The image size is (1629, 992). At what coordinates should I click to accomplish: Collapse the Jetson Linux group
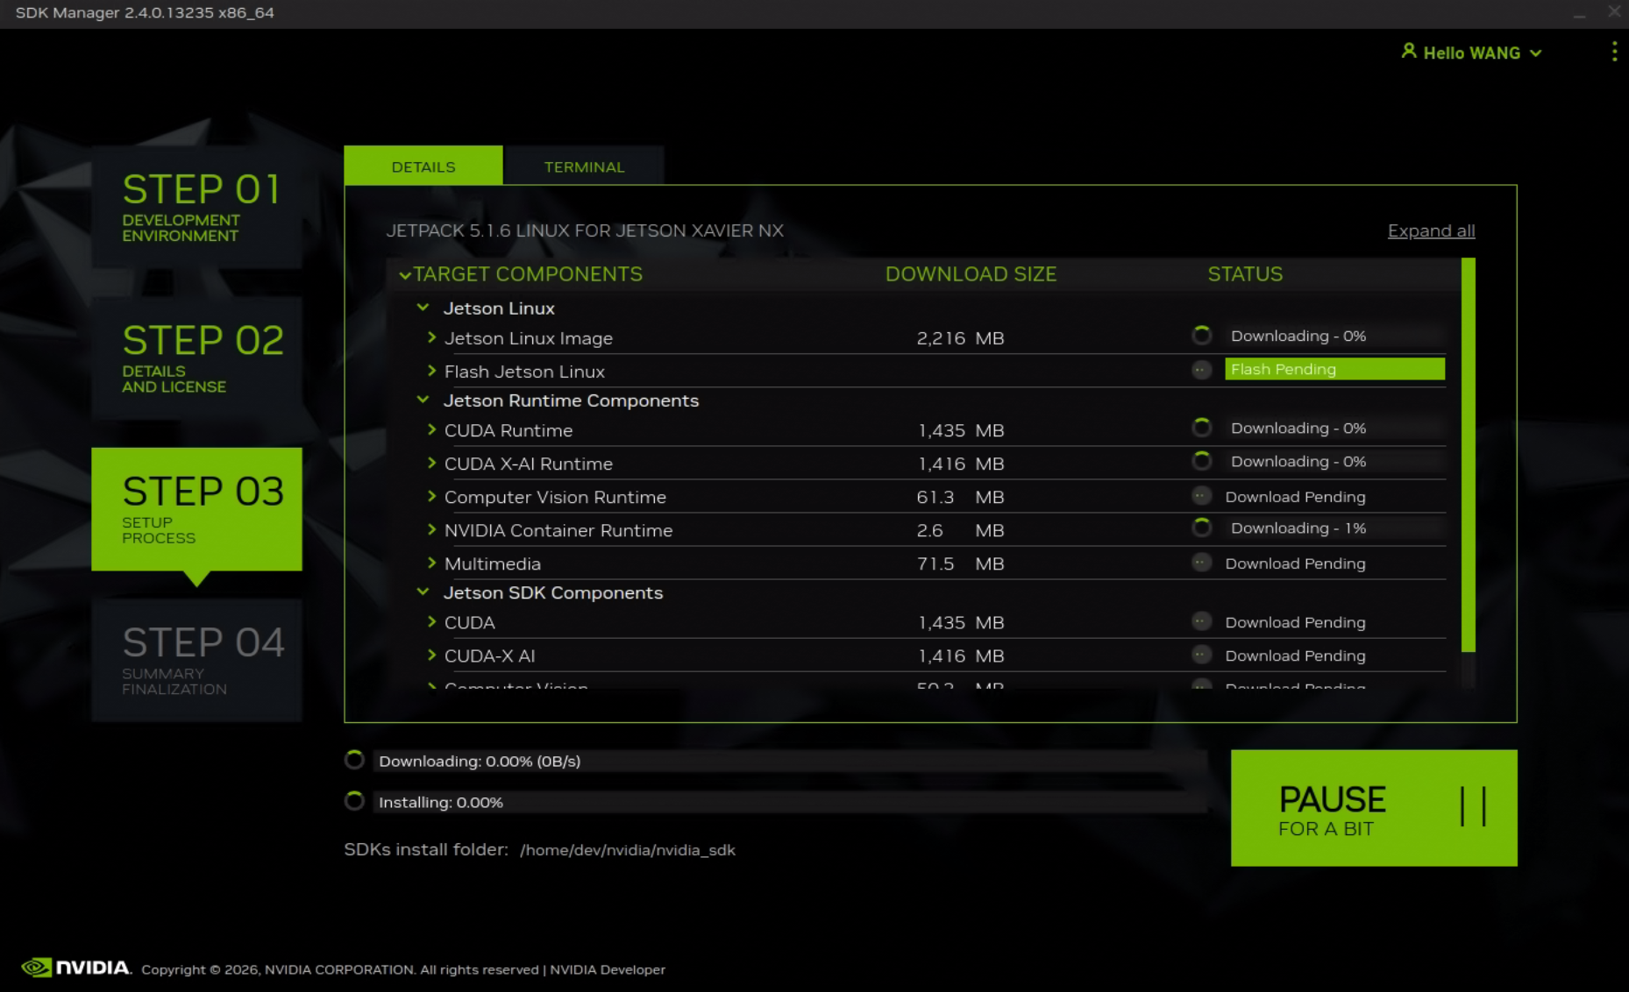(x=423, y=308)
